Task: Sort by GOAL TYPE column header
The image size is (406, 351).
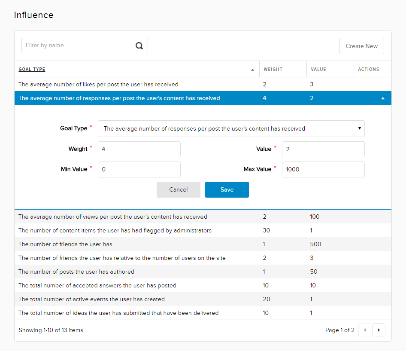Action: pyautogui.click(x=32, y=70)
